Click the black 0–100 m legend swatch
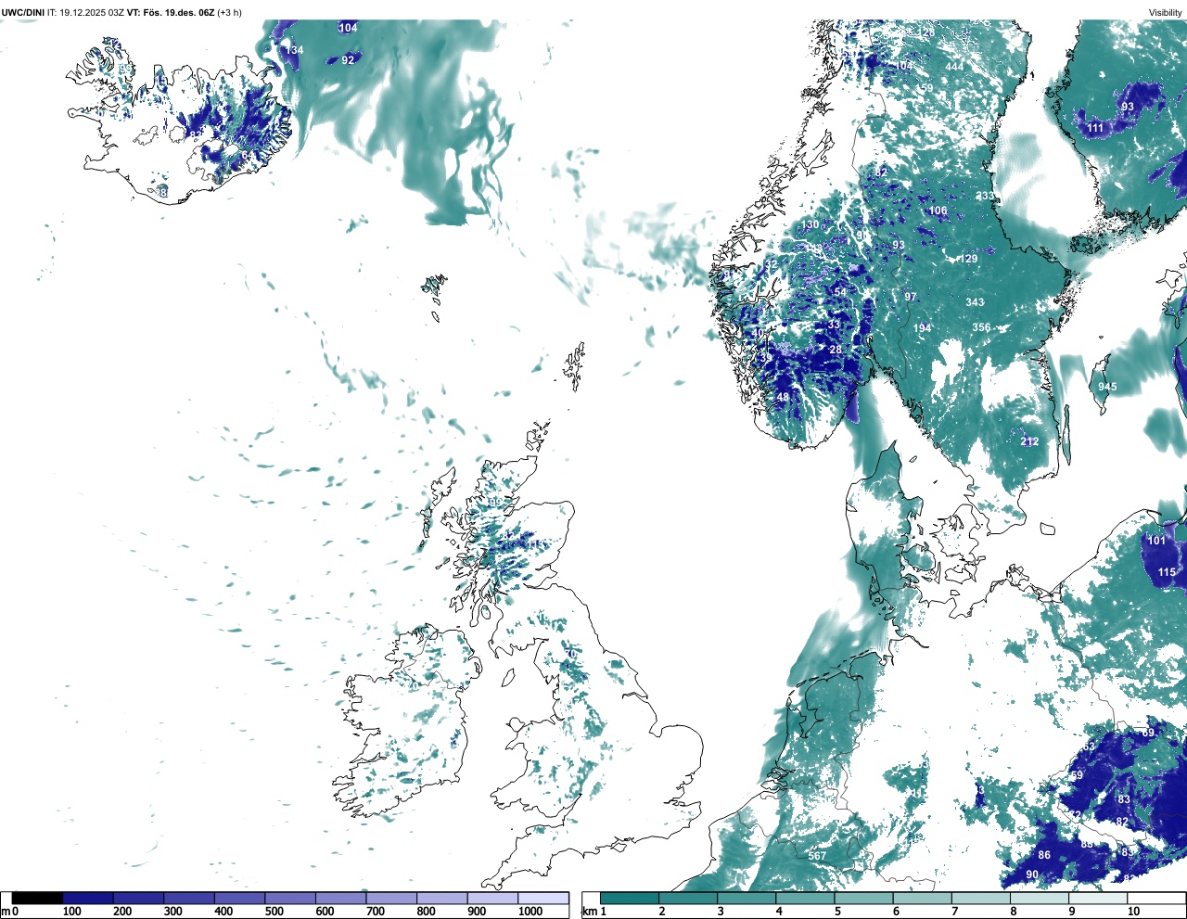1187x919 pixels. [x=37, y=899]
